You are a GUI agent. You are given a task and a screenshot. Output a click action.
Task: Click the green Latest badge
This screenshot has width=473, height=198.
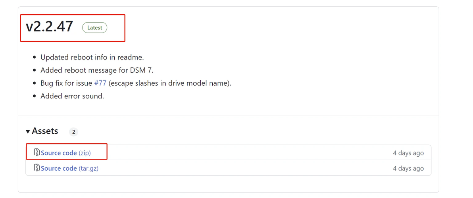click(x=94, y=28)
